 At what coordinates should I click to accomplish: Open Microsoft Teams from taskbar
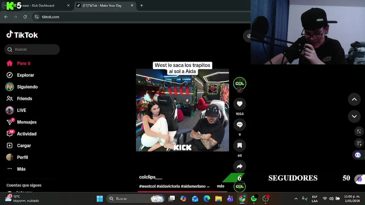coord(230,198)
